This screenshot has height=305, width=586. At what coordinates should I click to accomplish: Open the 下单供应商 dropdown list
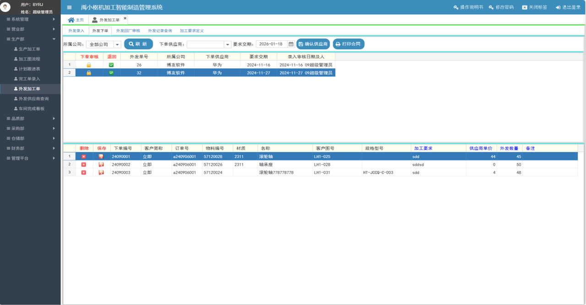(x=228, y=44)
